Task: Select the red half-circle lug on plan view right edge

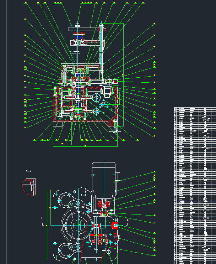Action: (115, 225)
